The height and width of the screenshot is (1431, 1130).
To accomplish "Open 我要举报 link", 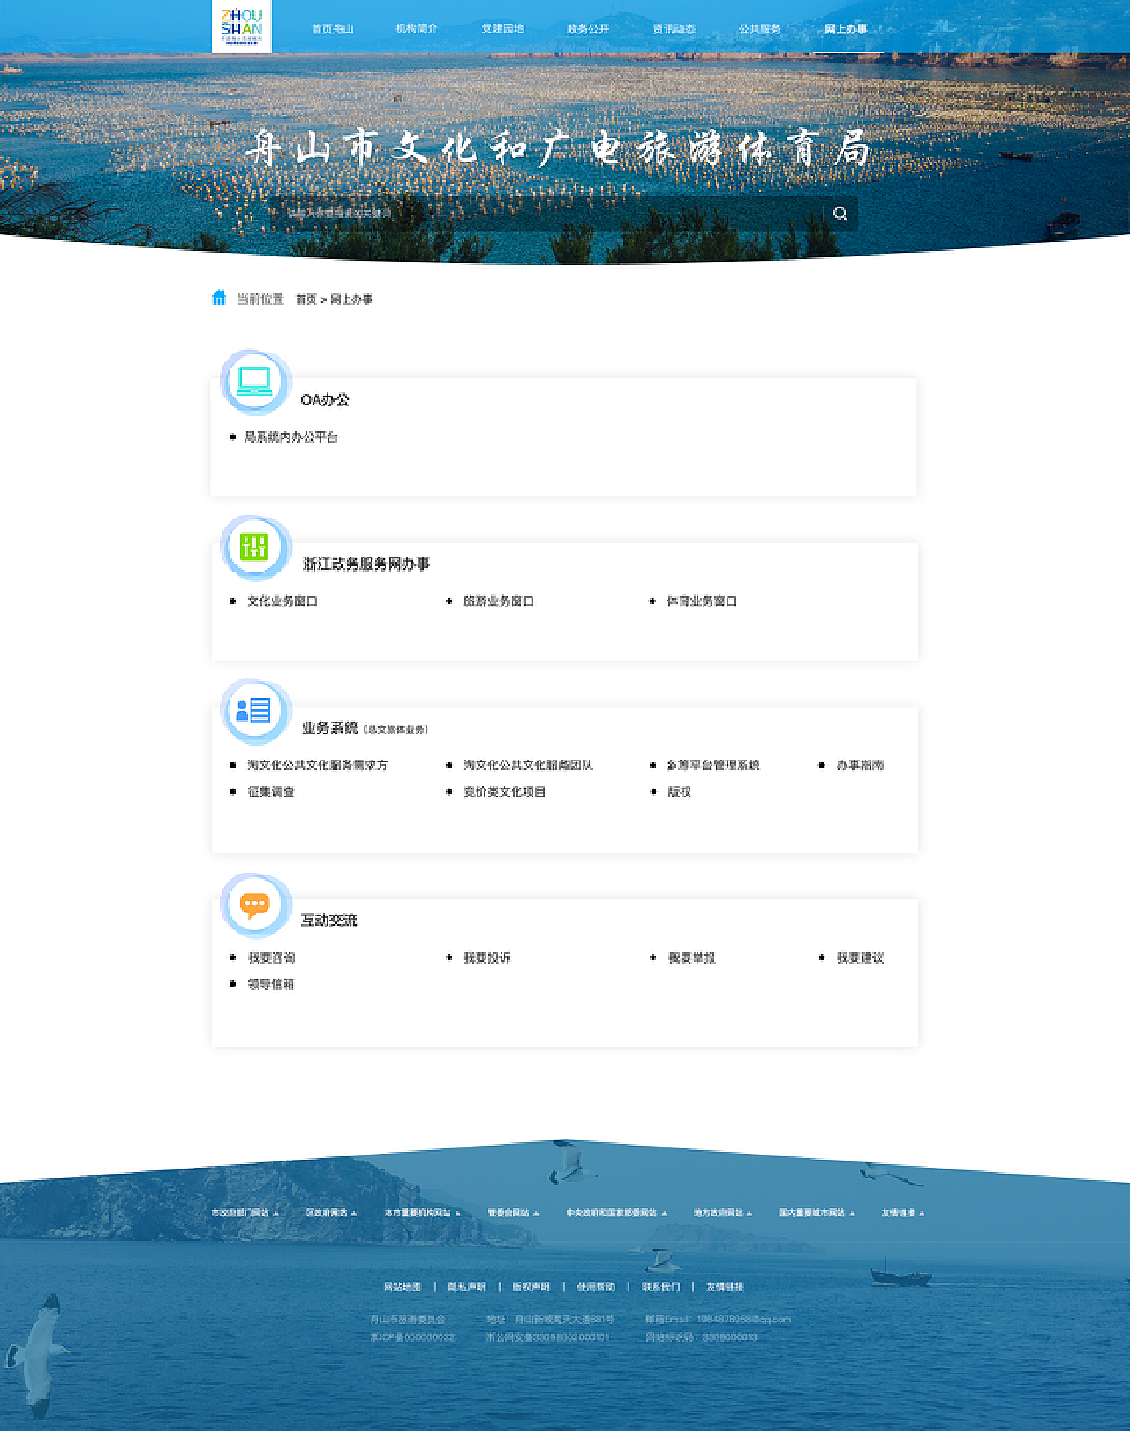I will click(691, 958).
